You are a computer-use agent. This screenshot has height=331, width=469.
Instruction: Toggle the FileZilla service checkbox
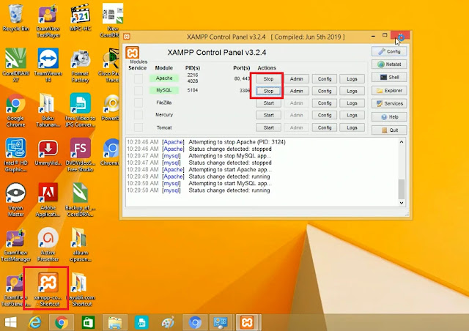pyautogui.click(x=139, y=103)
